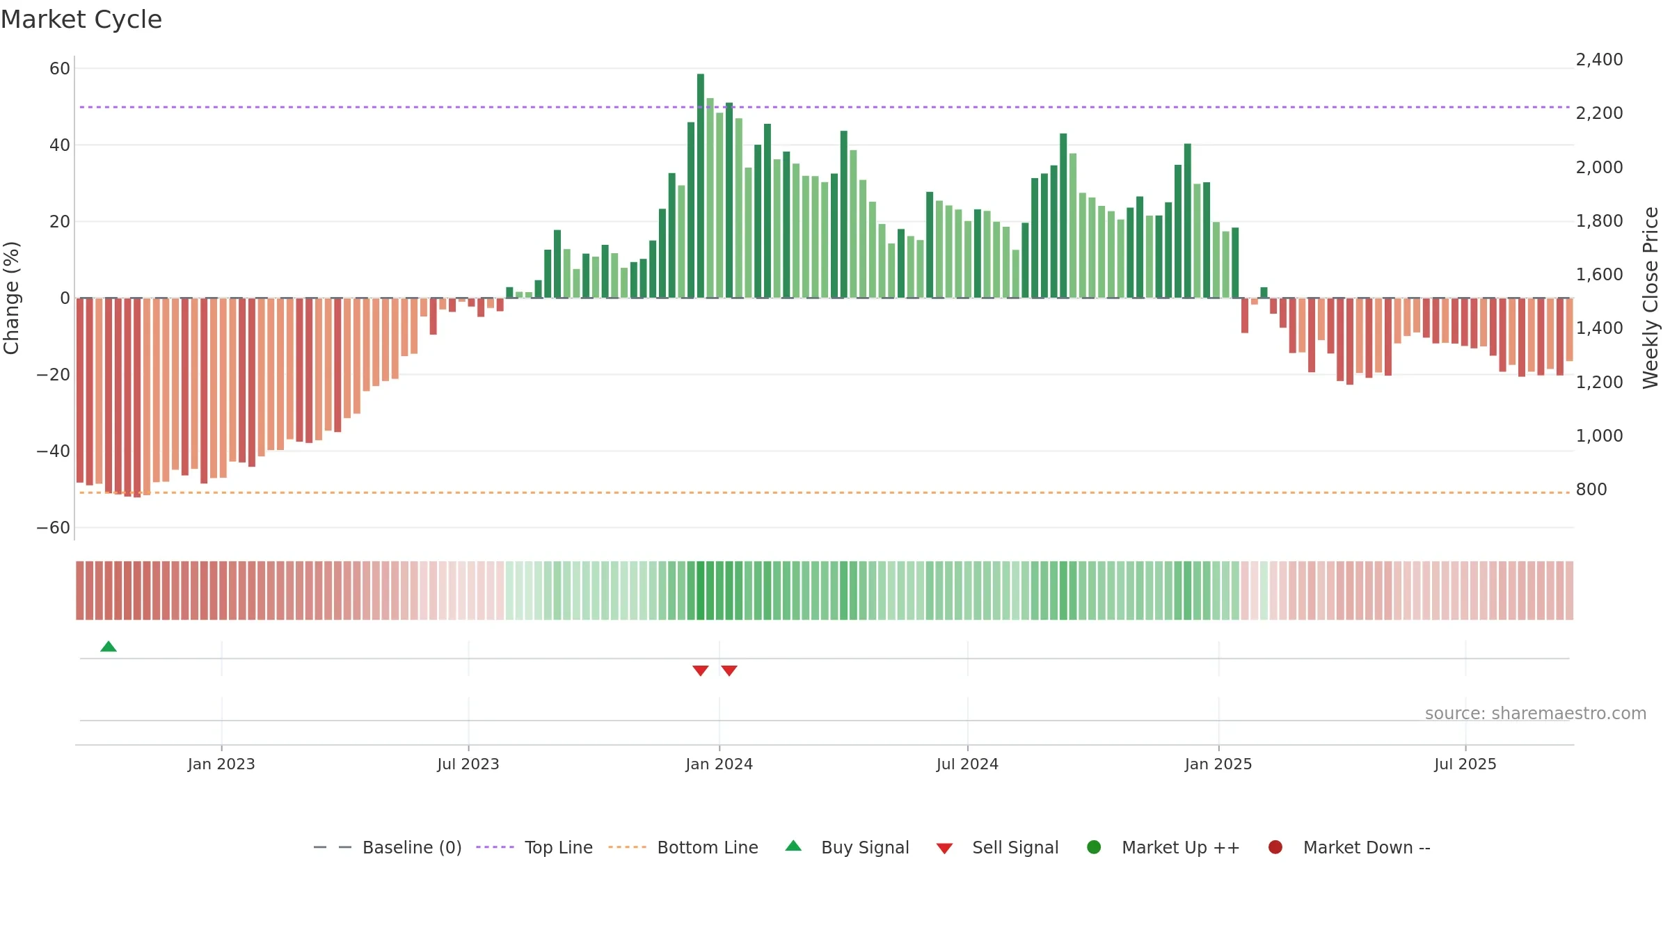Click the Change (%) axis title
This screenshot has width=1670, height=939.
coord(11,298)
